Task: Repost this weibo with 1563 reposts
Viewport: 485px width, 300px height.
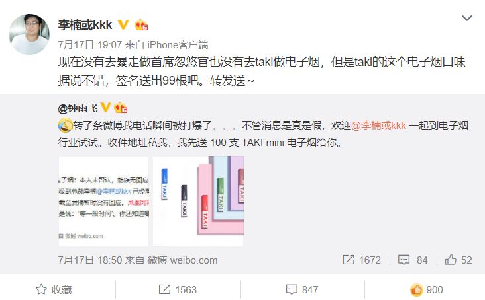Action: click(178, 290)
